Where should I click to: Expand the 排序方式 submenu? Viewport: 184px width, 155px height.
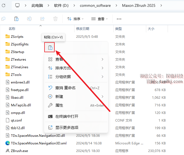click(76, 68)
